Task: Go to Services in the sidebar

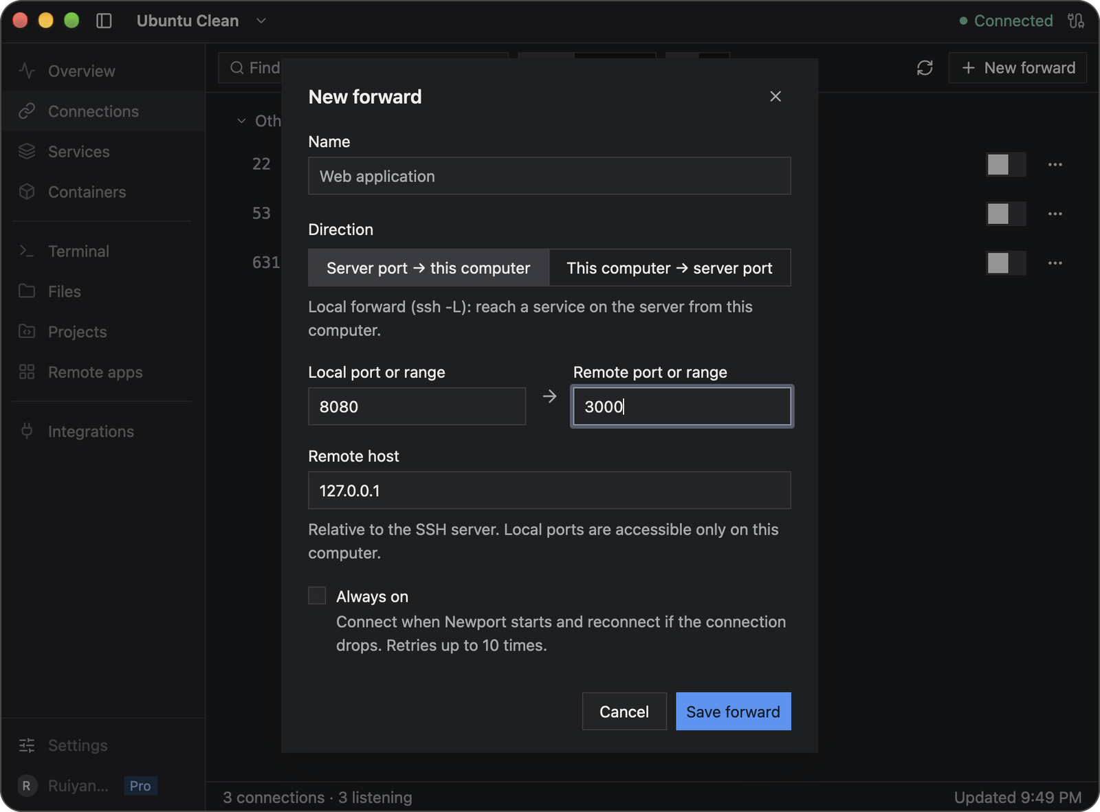Action: (102, 151)
